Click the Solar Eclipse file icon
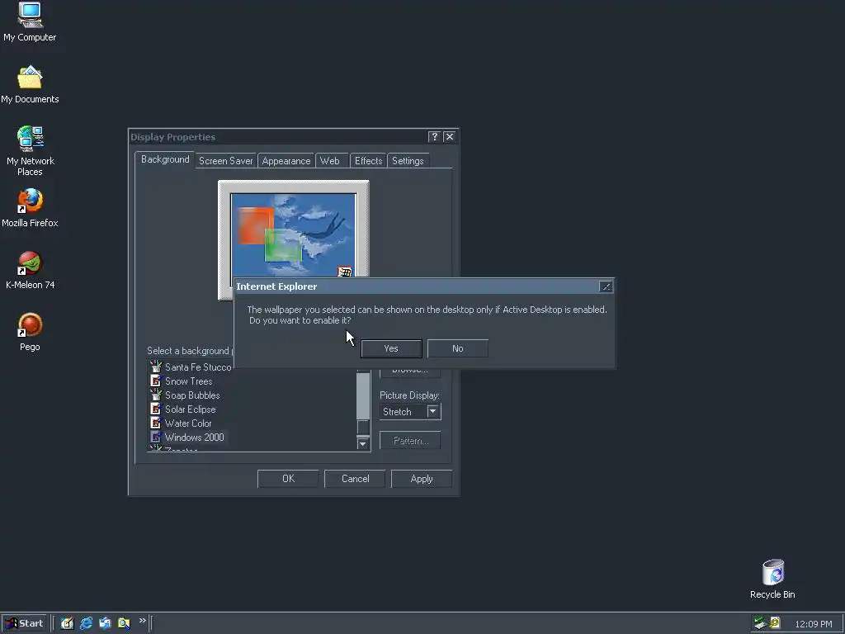845x634 pixels. tap(156, 409)
